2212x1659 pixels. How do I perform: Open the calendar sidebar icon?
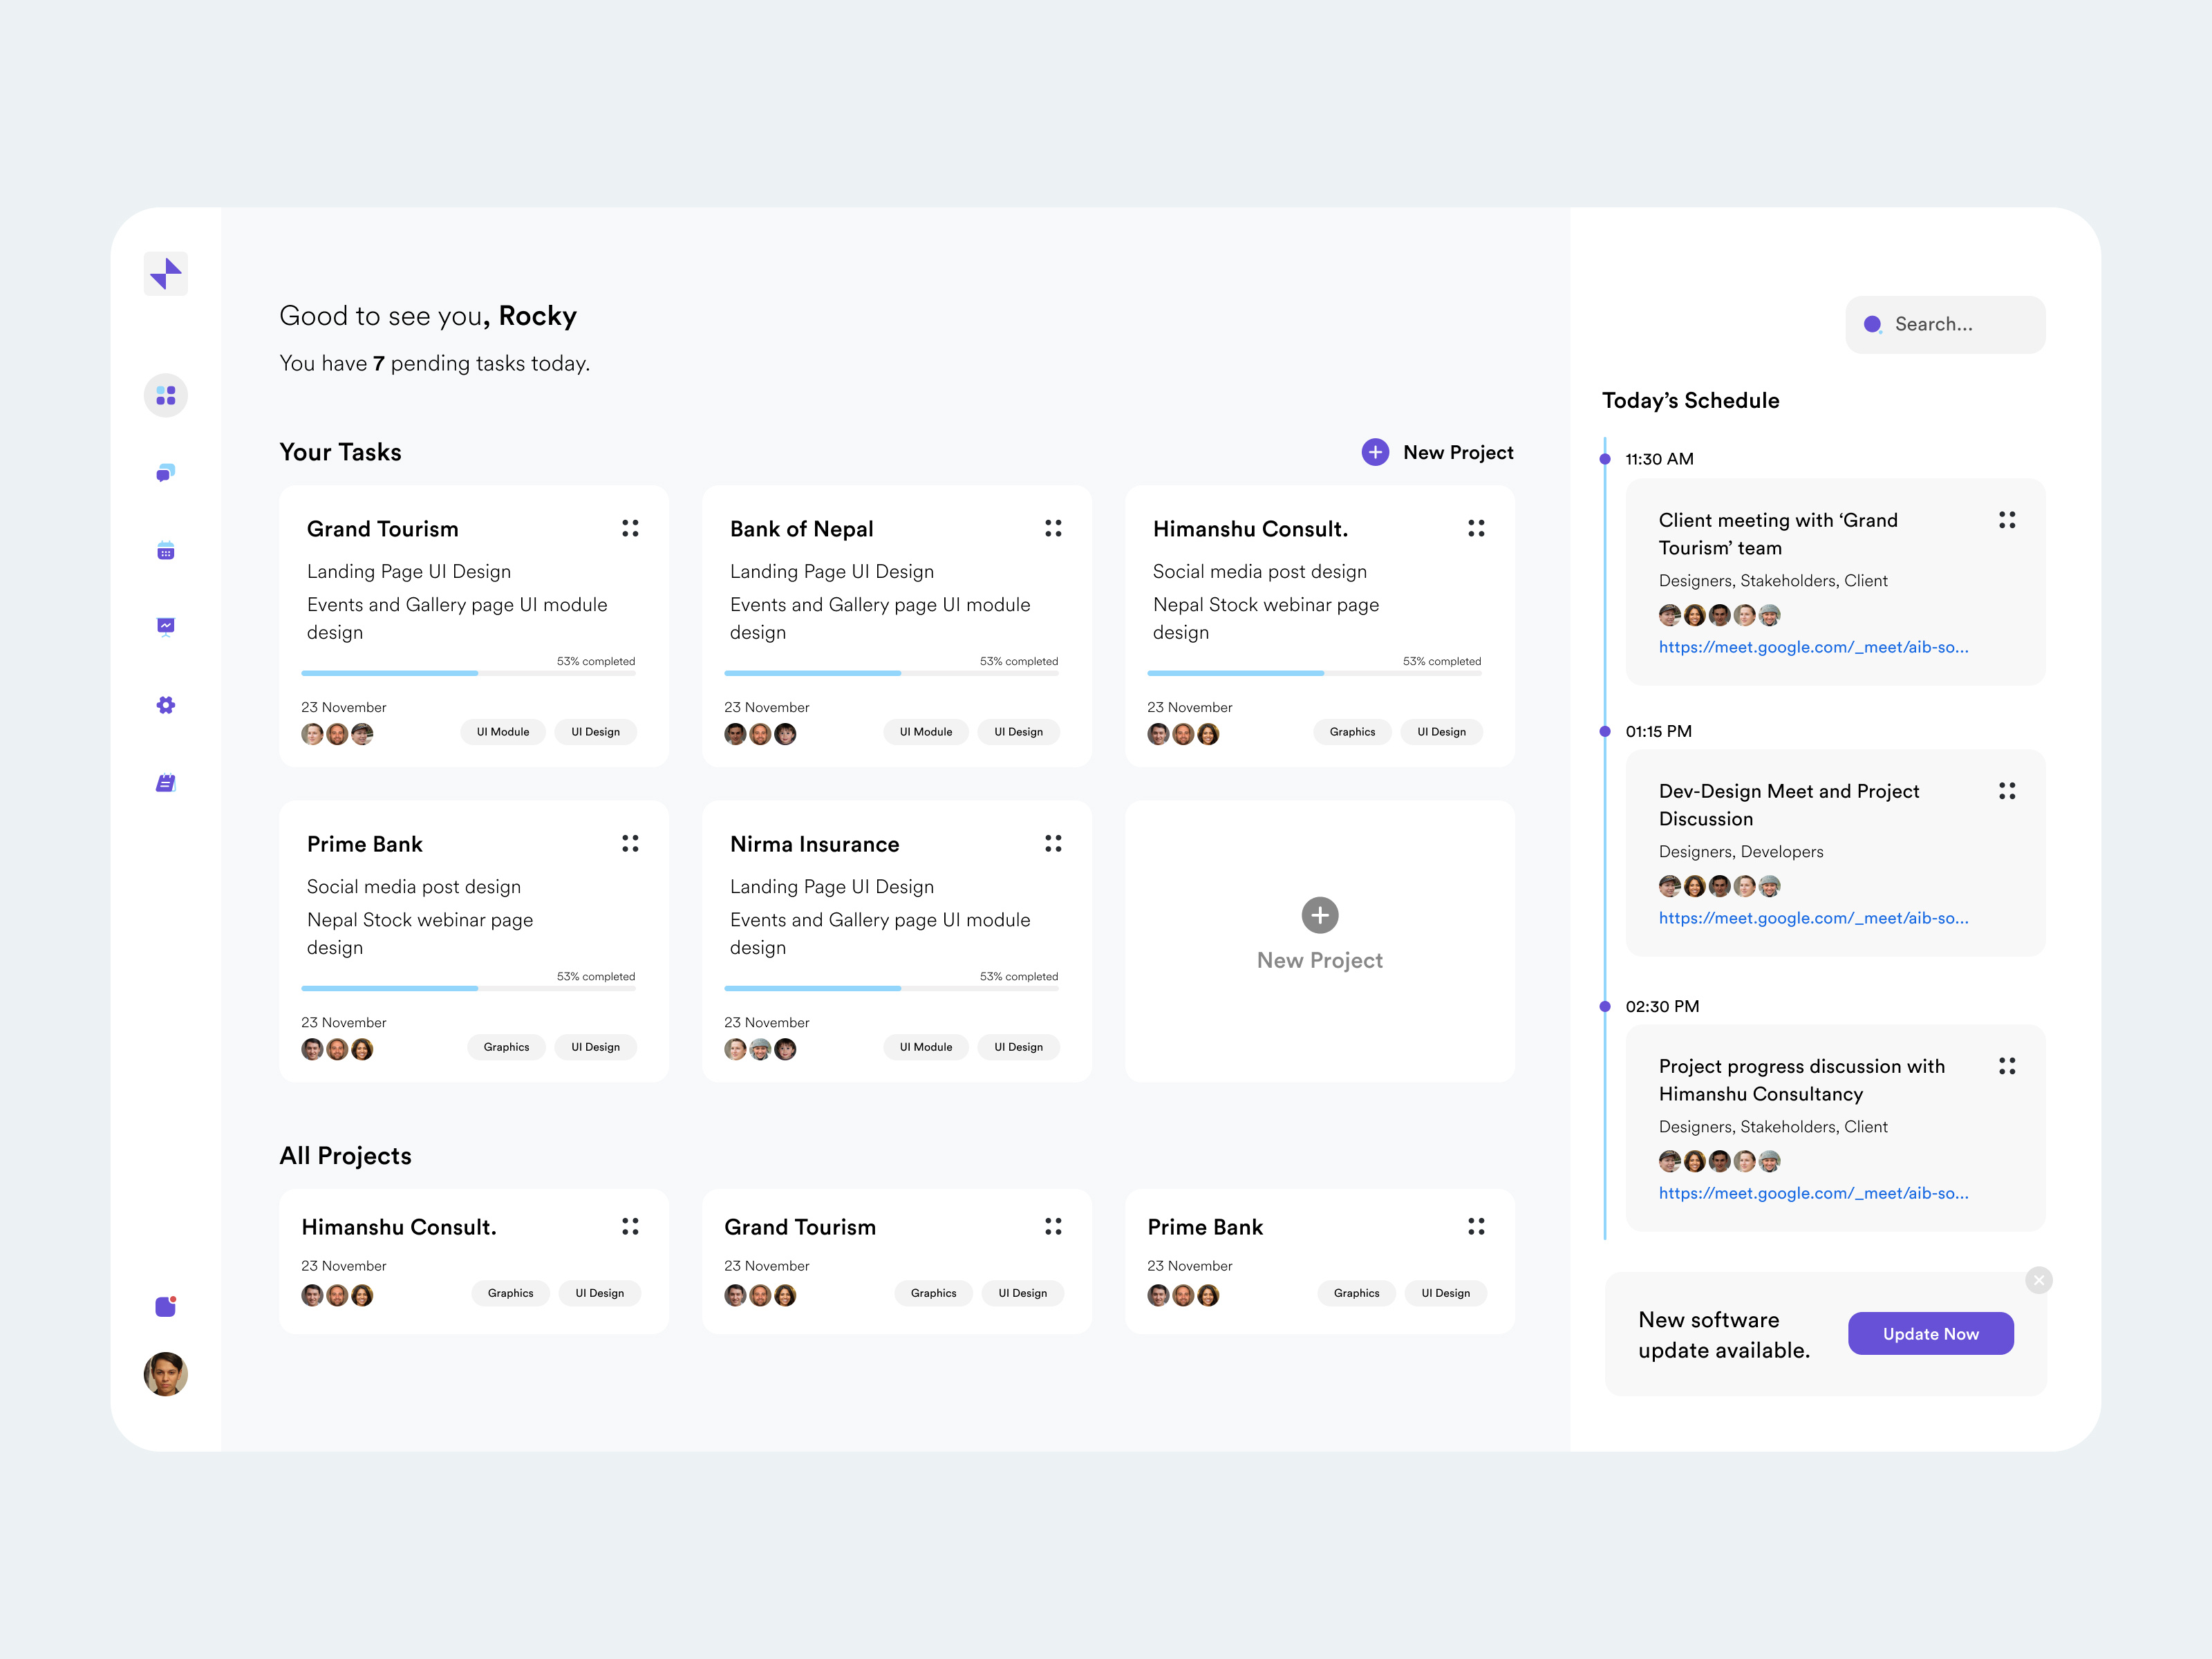166,551
